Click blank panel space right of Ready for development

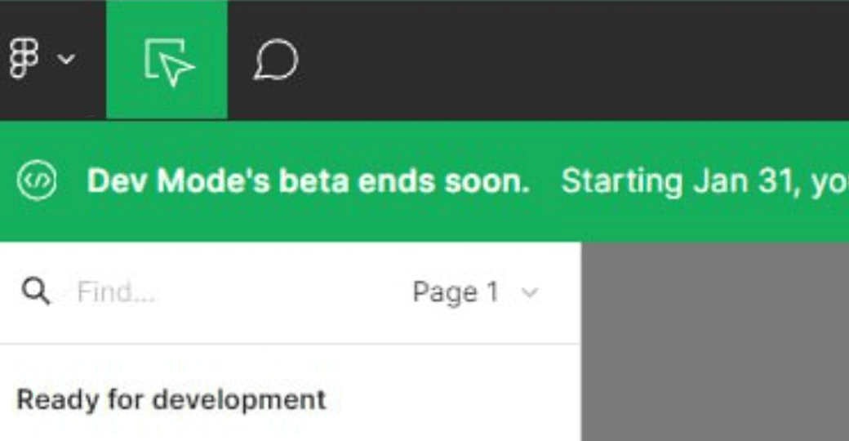(454, 401)
